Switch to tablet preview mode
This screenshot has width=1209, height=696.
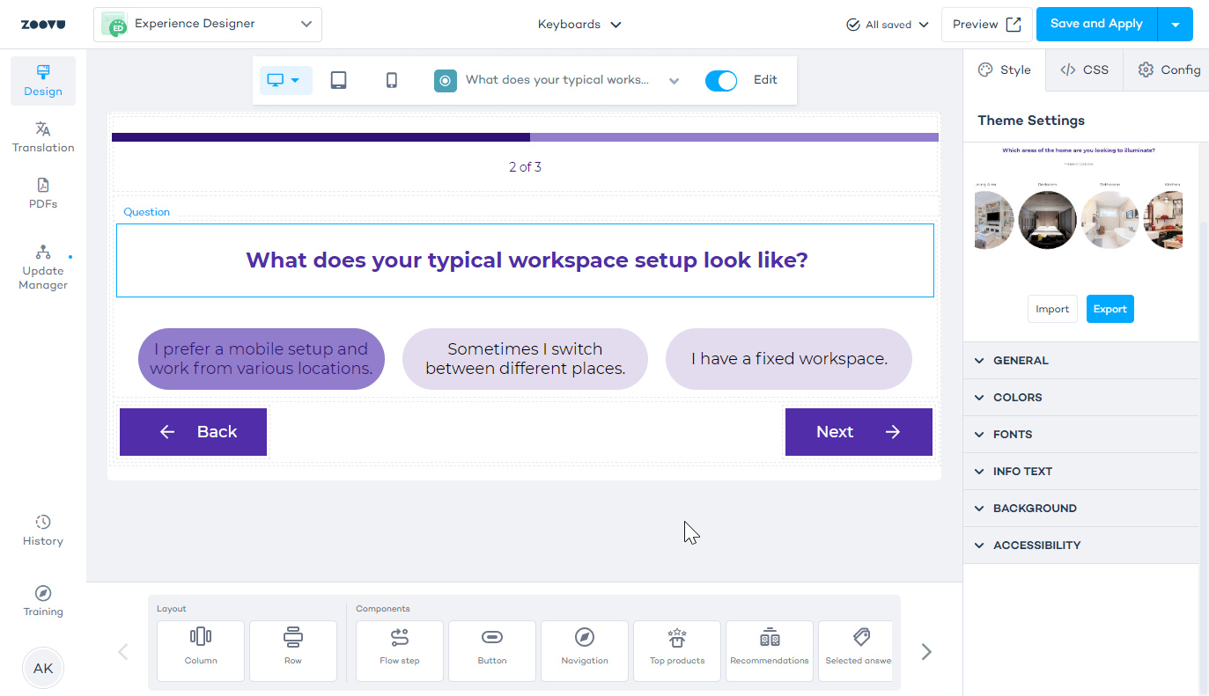338,79
